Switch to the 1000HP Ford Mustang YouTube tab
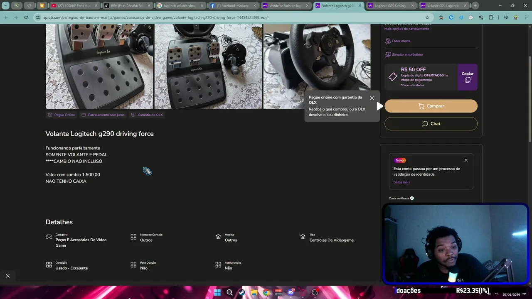The height and width of the screenshot is (299, 532). 74,6
